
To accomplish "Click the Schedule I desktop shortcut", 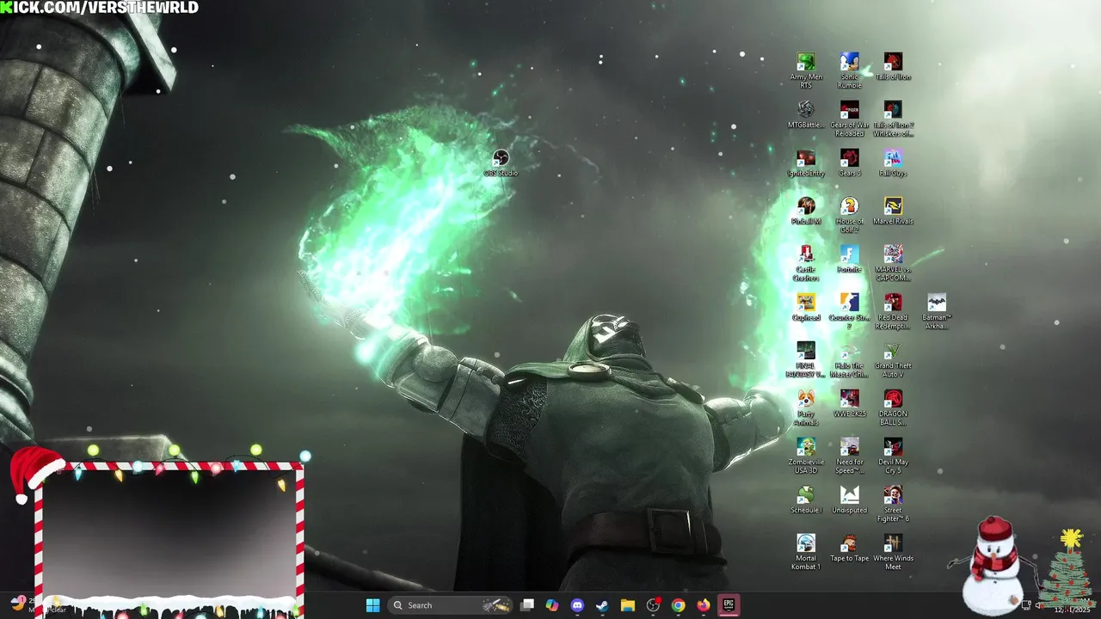I will click(806, 499).
